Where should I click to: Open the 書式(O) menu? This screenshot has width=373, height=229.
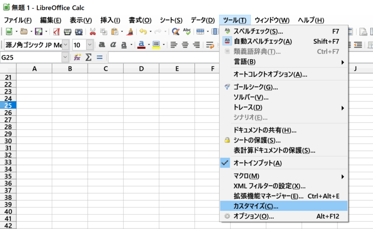pos(140,20)
